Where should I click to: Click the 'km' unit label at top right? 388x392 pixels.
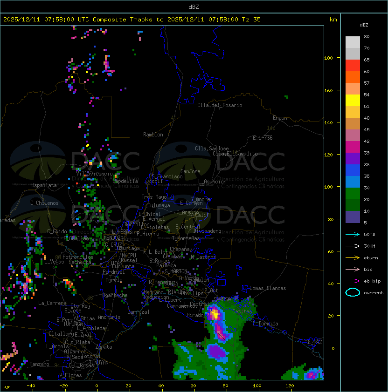(x=333, y=20)
